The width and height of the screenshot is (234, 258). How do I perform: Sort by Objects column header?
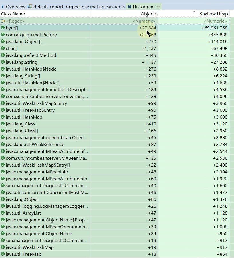point(124,14)
